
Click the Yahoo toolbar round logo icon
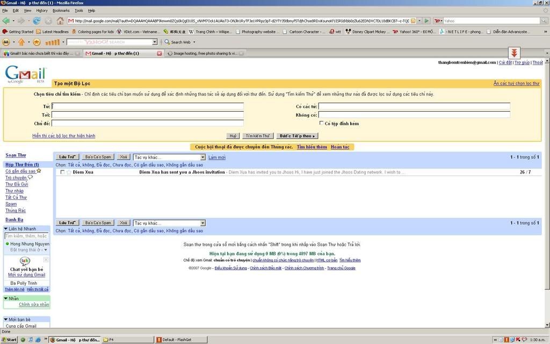(6, 42)
